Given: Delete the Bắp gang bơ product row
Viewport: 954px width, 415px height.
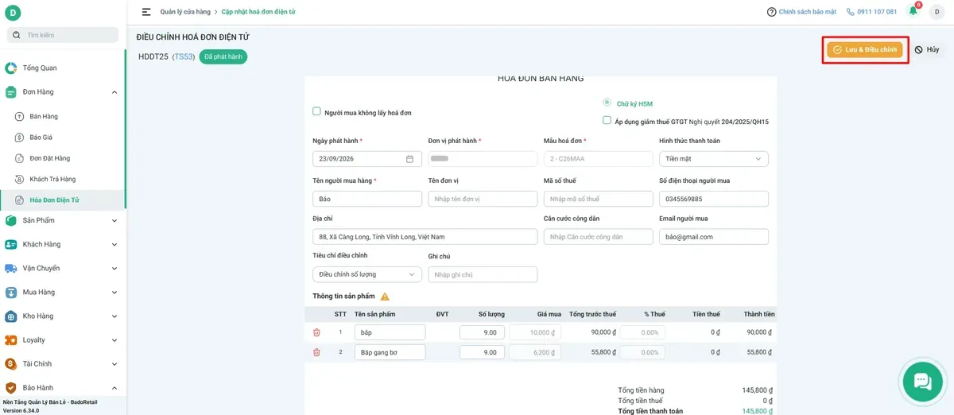Looking at the screenshot, I should point(316,352).
